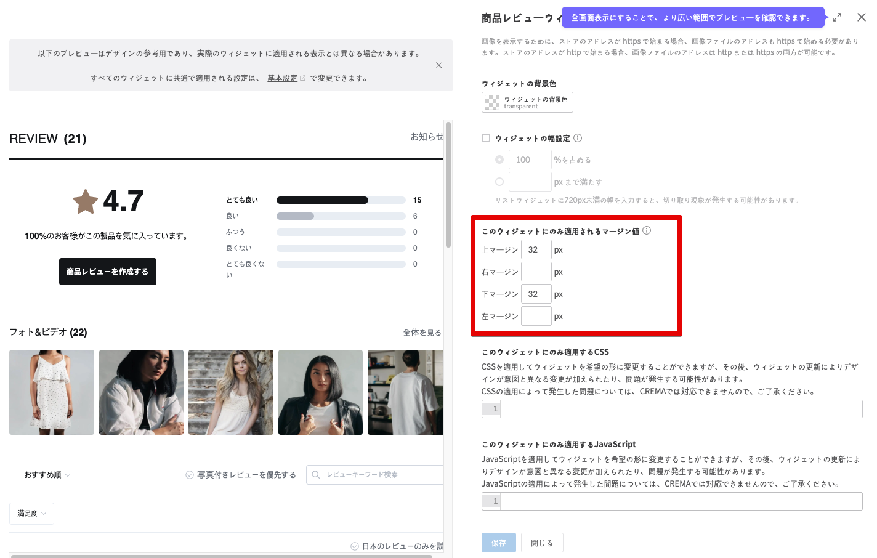Enable the ウィジェットの幅設定 checkbox
This screenshot has width=877, height=558.
(x=486, y=138)
